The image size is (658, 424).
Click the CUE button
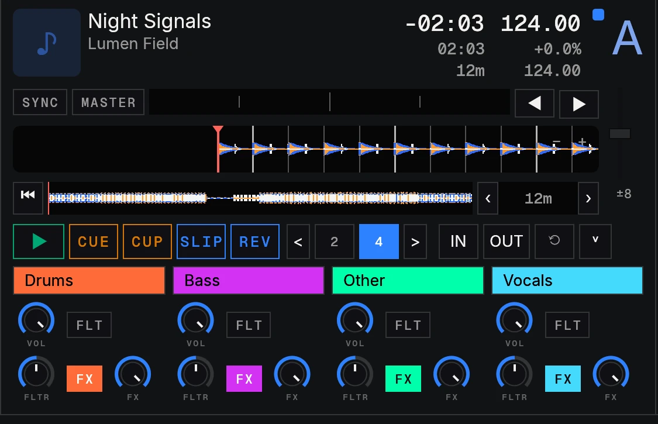[x=93, y=242]
